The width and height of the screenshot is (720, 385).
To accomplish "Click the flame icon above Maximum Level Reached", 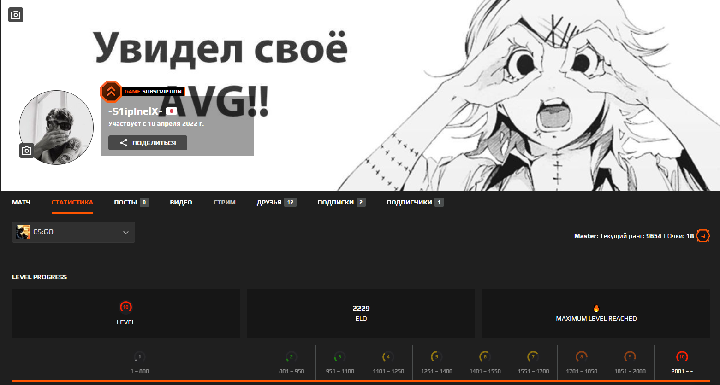I will coord(596,308).
